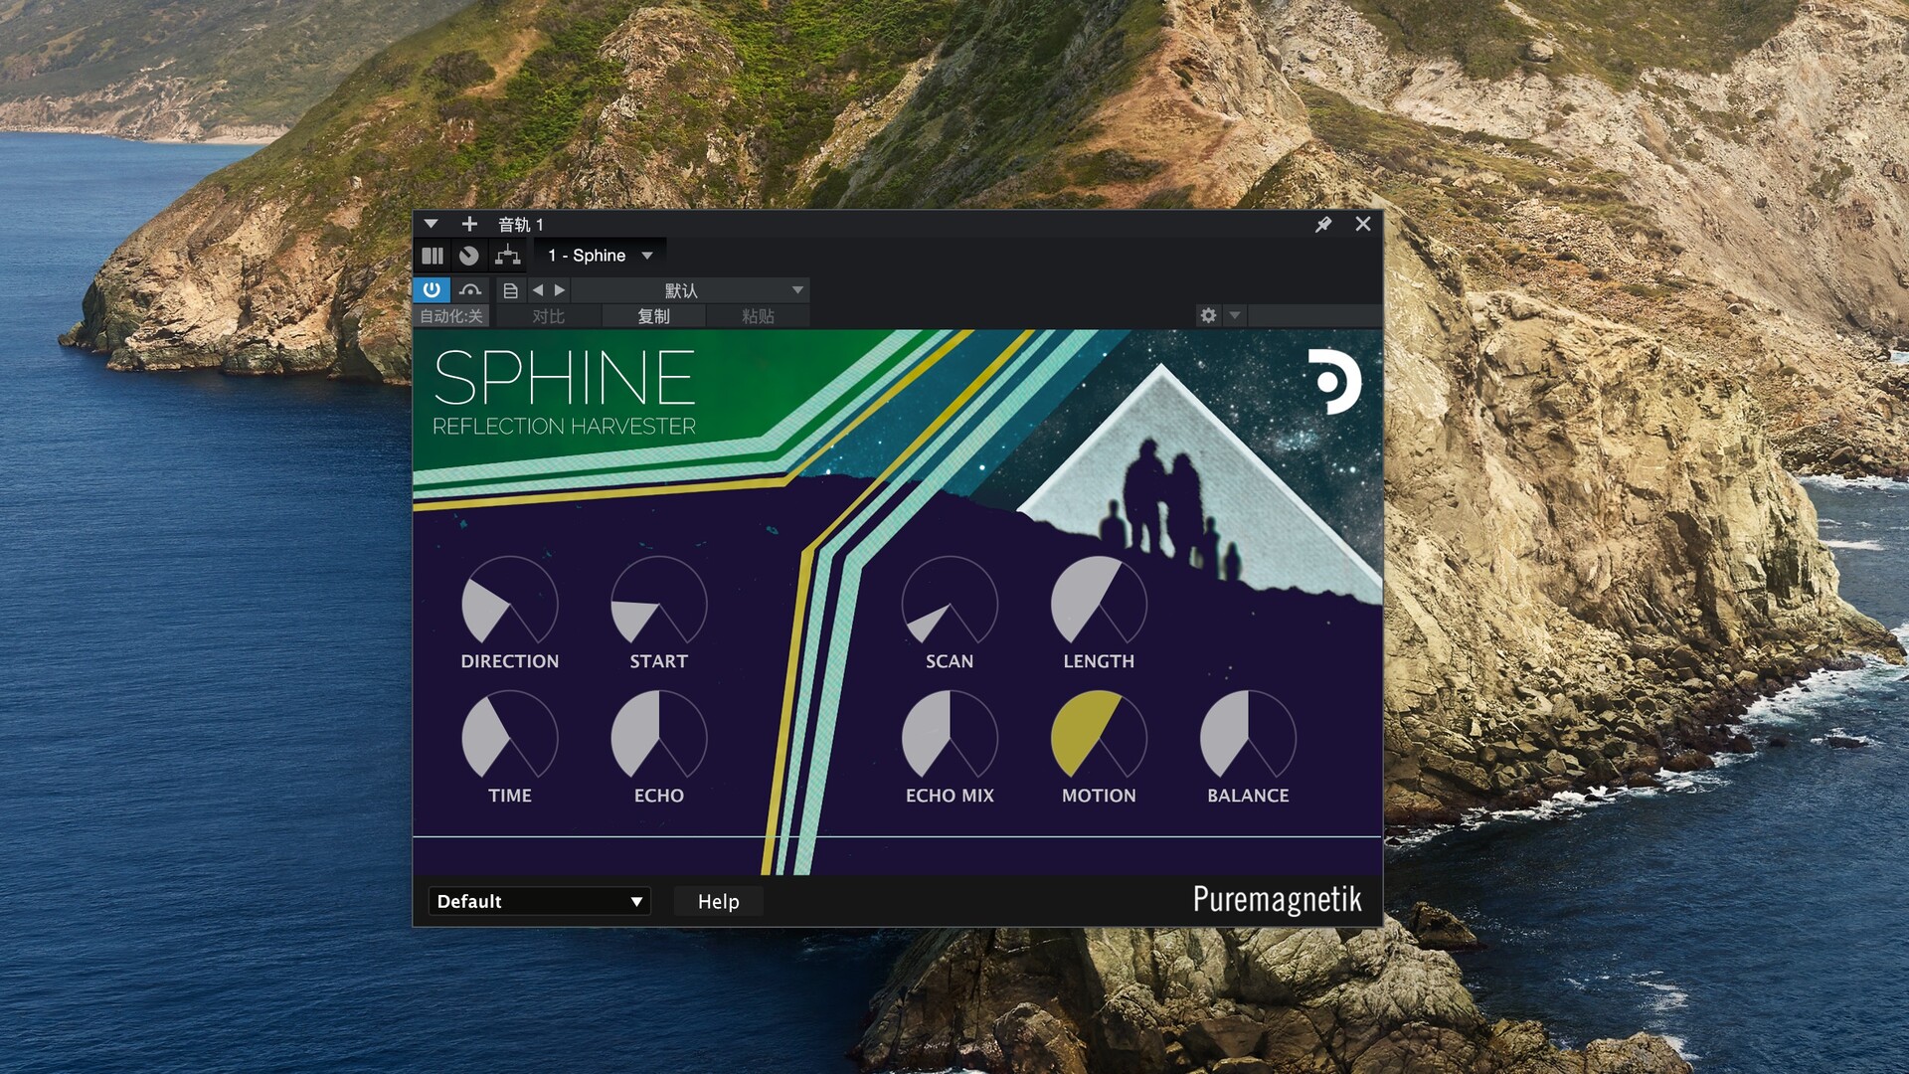1909x1074 pixels.
Task: Click the ECHO MIX knob
Action: [x=950, y=737]
